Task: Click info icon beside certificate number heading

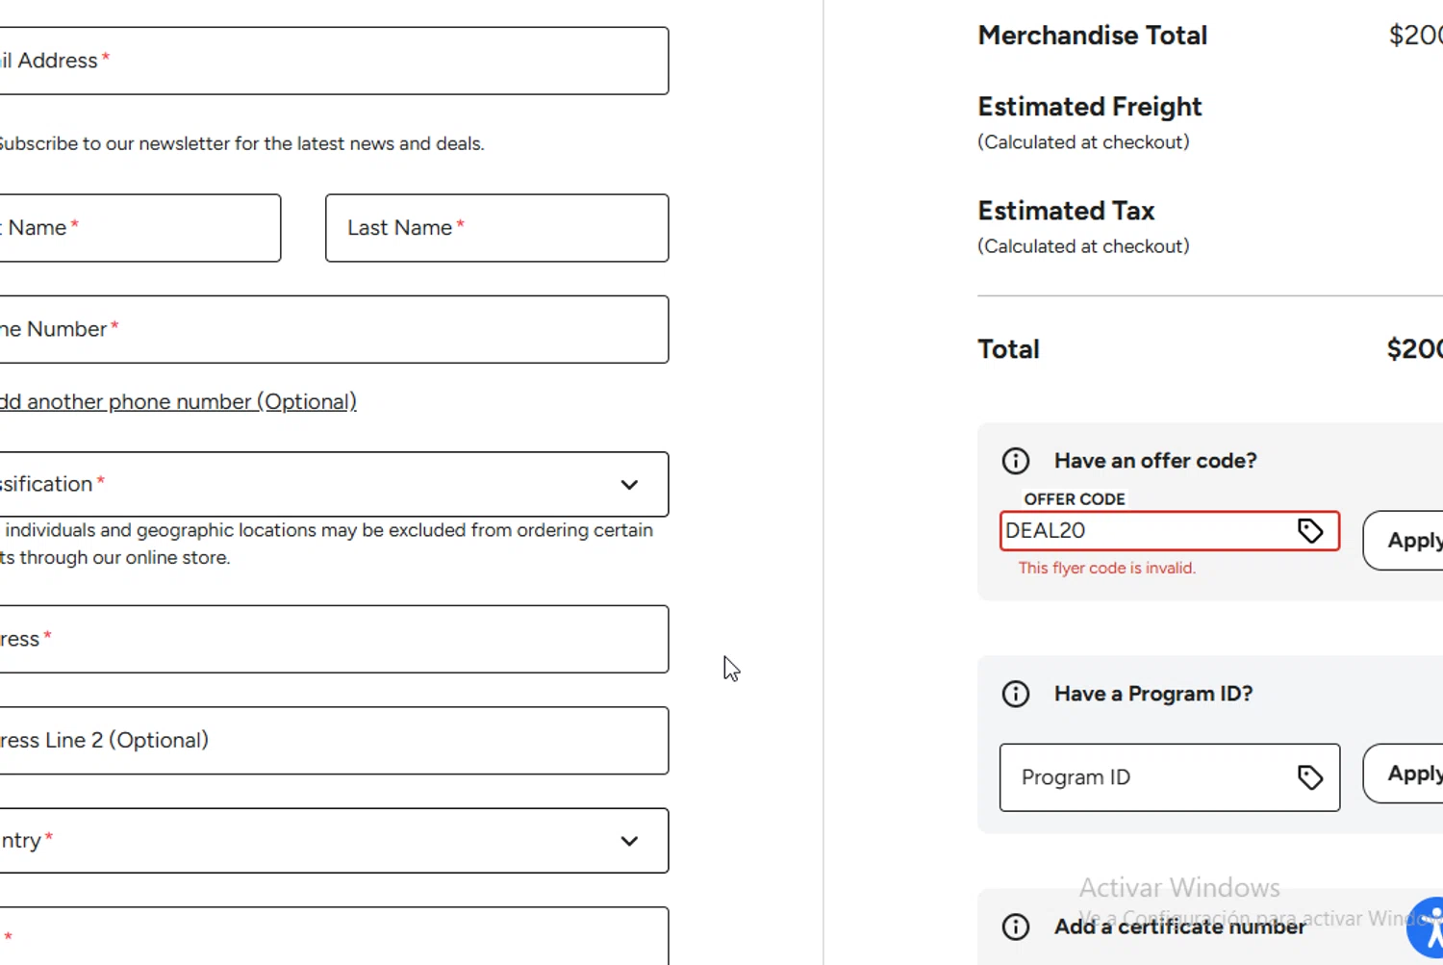Action: tap(1016, 927)
